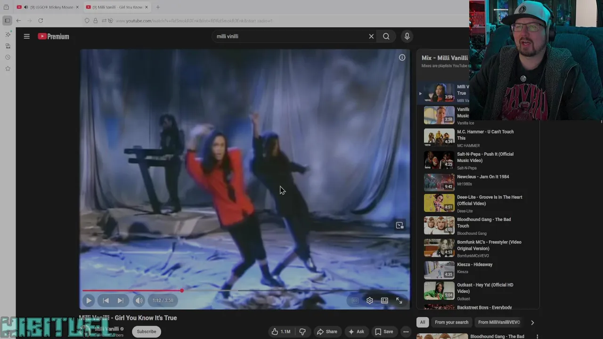This screenshot has height=339, width=603.
Task: Skip to next video in player
Action: point(121,300)
